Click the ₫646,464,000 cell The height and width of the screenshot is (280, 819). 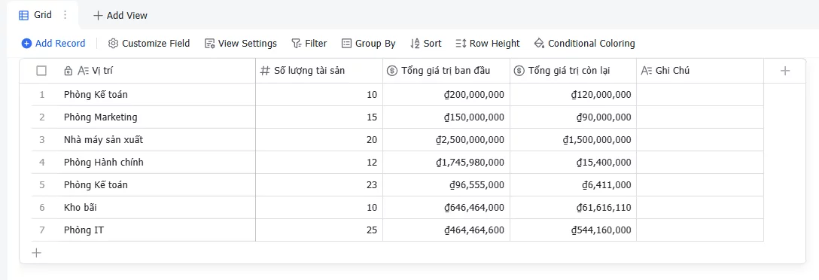(x=446, y=208)
